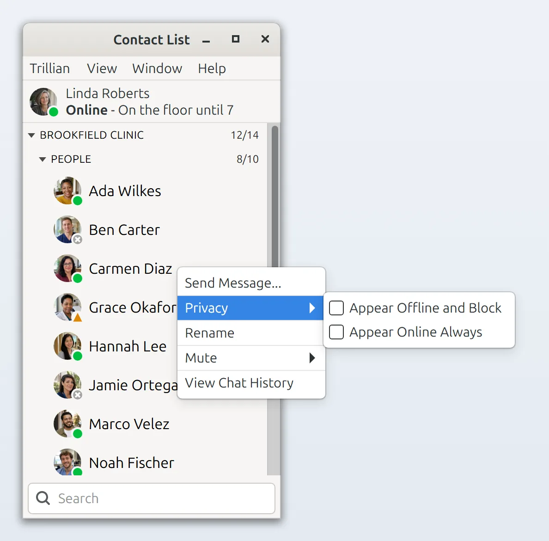The width and height of the screenshot is (549, 541).
Task: Click Marco Velez's avatar picture
Action: [67, 424]
